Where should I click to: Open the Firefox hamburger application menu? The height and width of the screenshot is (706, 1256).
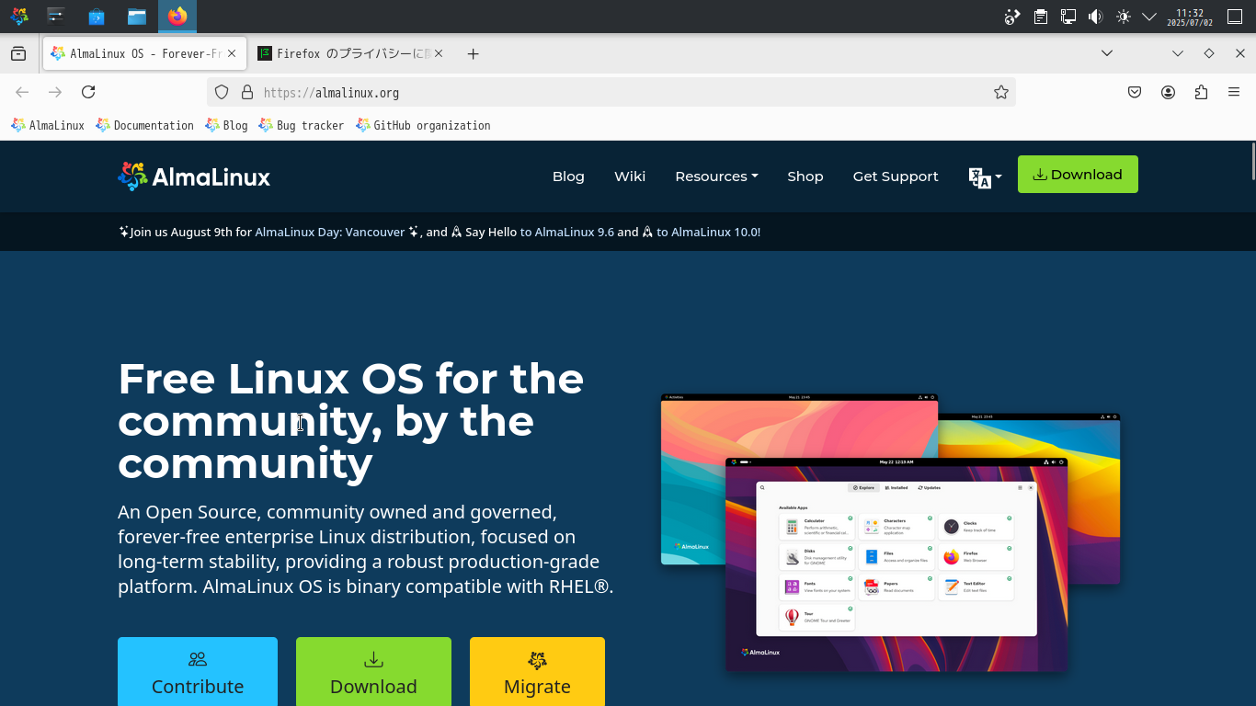click(1234, 92)
